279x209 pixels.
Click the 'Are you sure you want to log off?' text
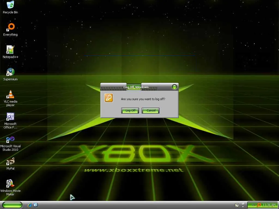tap(143, 99)
